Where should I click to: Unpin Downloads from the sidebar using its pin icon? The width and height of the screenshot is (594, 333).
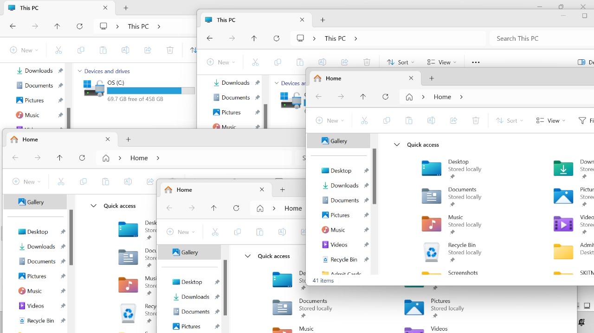pyautogui.click(x=367, y=185)
